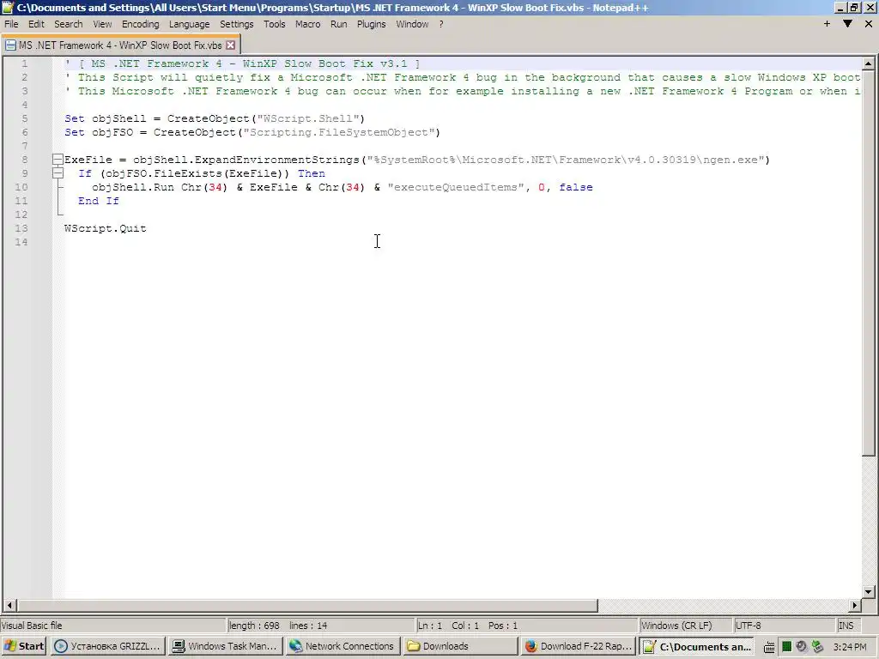Click the "Scripting.FileSystemObject" string
This screenshot has height=659, width=879.
338,132
